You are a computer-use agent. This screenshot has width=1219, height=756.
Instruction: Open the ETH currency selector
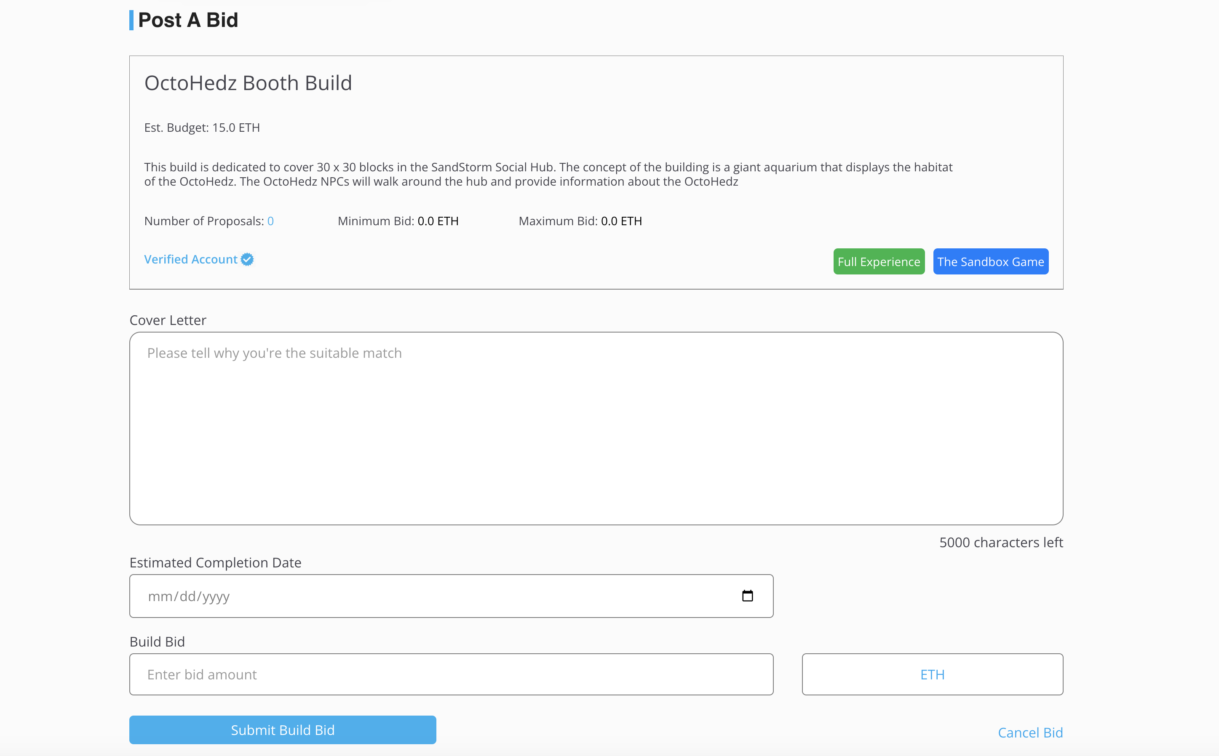(932, 674)
